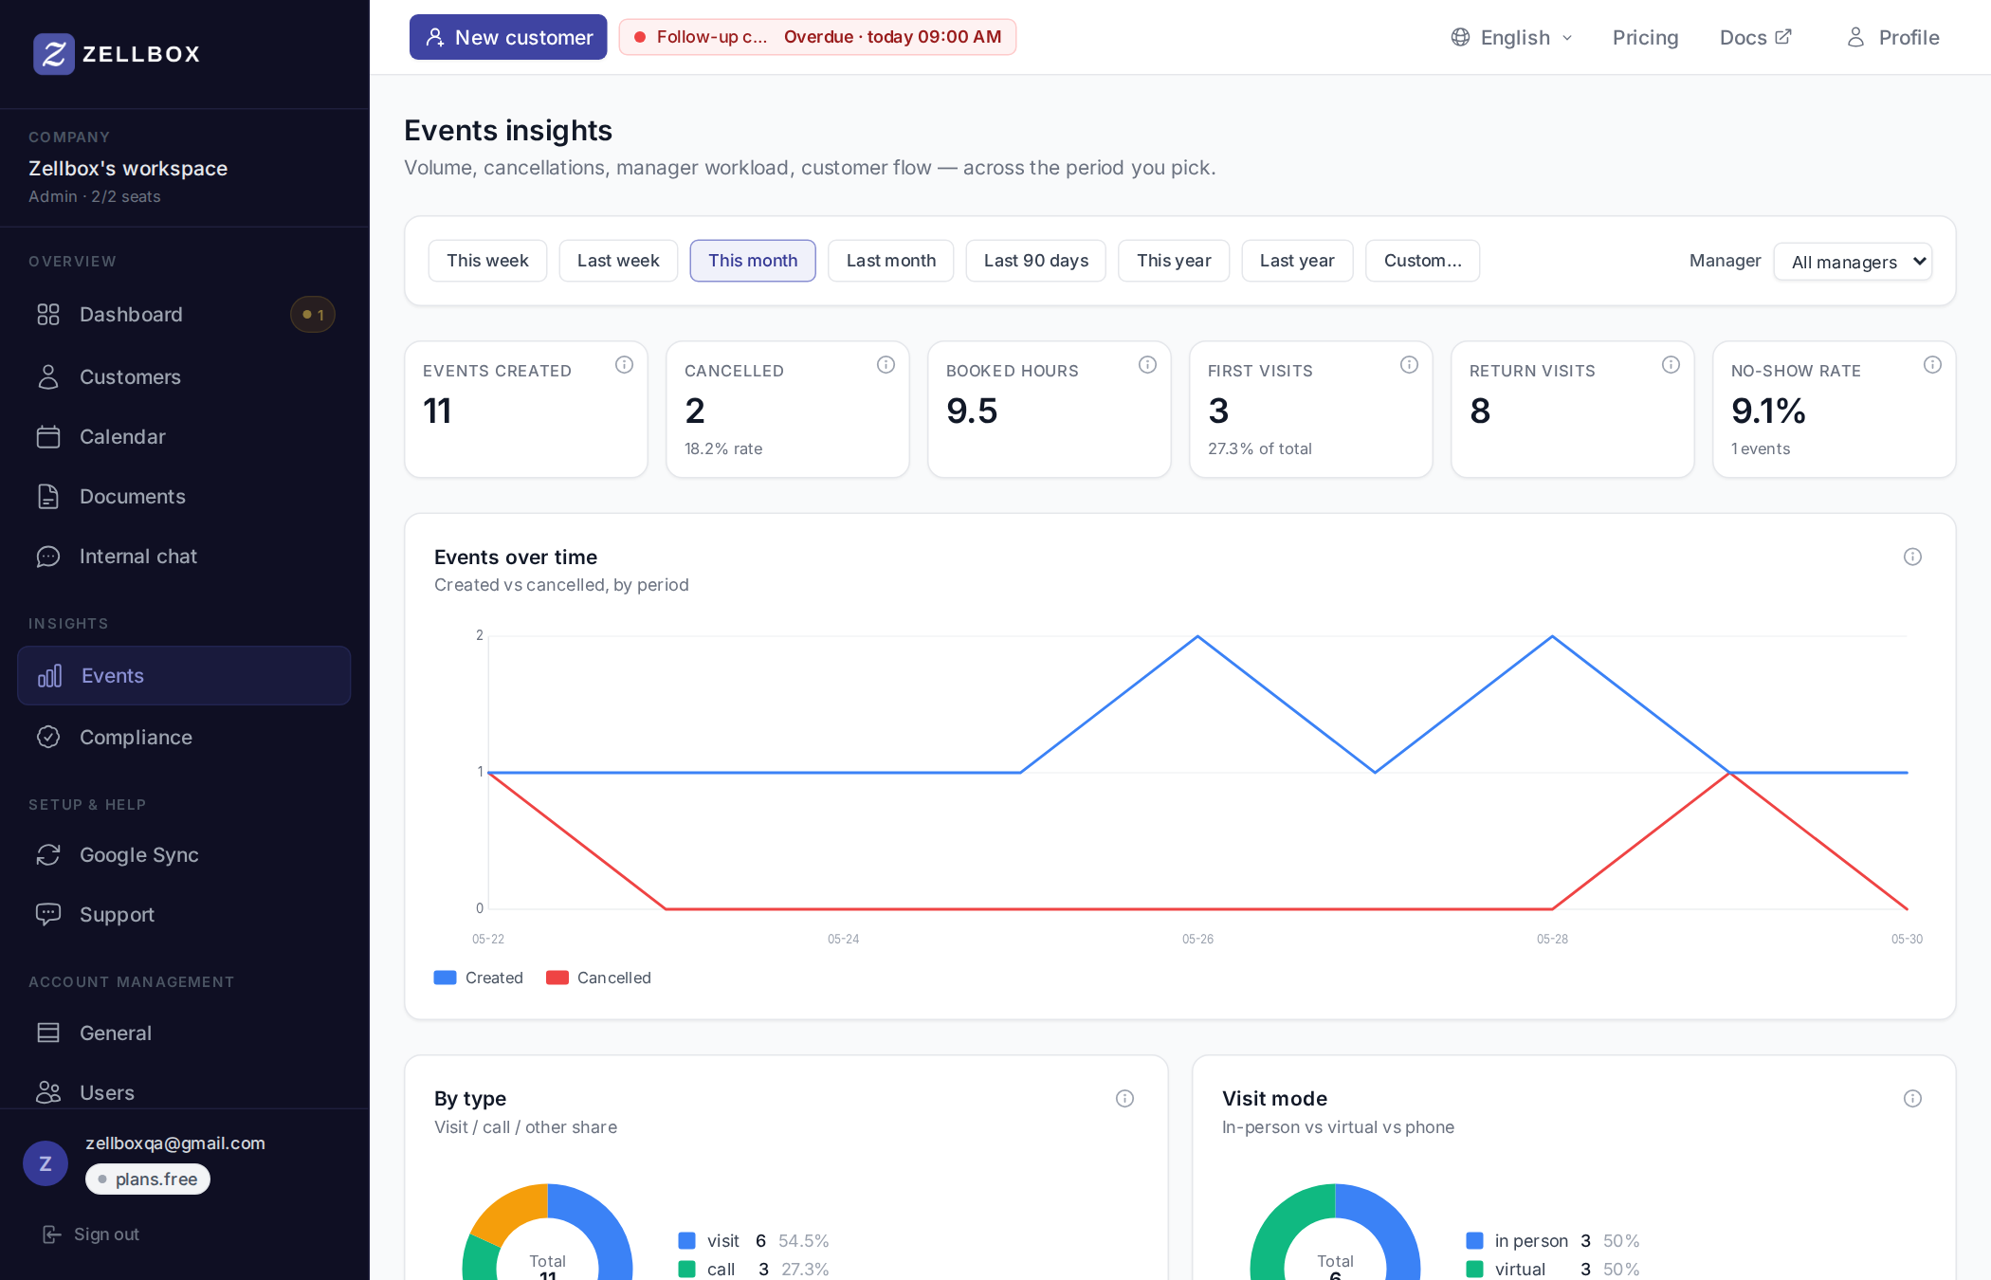Screen dimensions: 1991x1280
Task: Click the Internal chat bubble icon
Action: coord(48,557)
